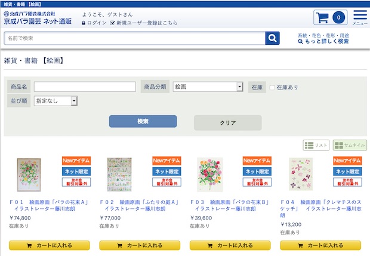Add F02 ふたりの庭A to cart
The image size is (370, 256).
coord(140,245)
